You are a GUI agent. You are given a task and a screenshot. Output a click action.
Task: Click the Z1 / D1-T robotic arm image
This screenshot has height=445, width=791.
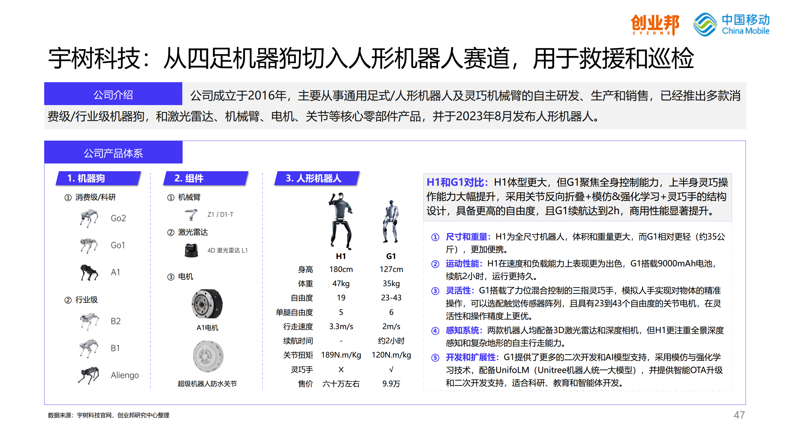(x=191, y=214)
